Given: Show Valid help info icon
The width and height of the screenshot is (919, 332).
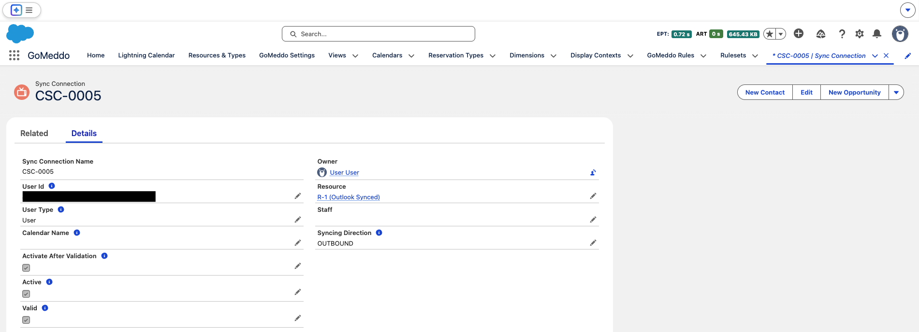Looking at the screenshot, I should click(x=45, y=308).
